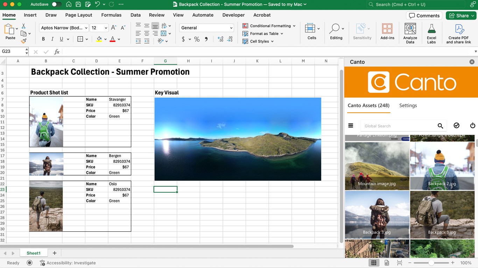The width and height of the screenshot is (478, 268).
Task: Open the Comments button
Action: [x=424, y=16]
